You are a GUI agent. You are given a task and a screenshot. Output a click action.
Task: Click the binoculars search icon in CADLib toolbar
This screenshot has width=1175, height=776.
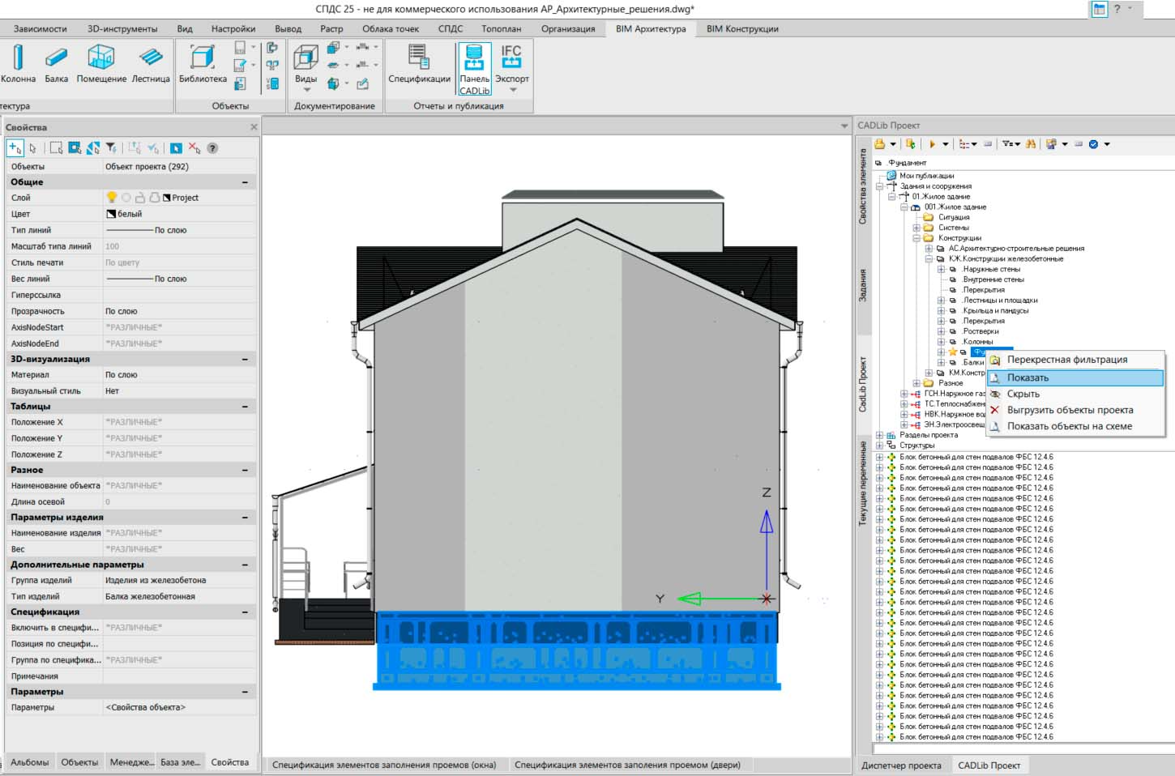click(x=1031, y=144)
